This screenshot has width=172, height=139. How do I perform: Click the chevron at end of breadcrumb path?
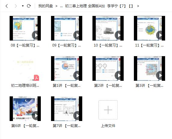click(x=138, y=6)
